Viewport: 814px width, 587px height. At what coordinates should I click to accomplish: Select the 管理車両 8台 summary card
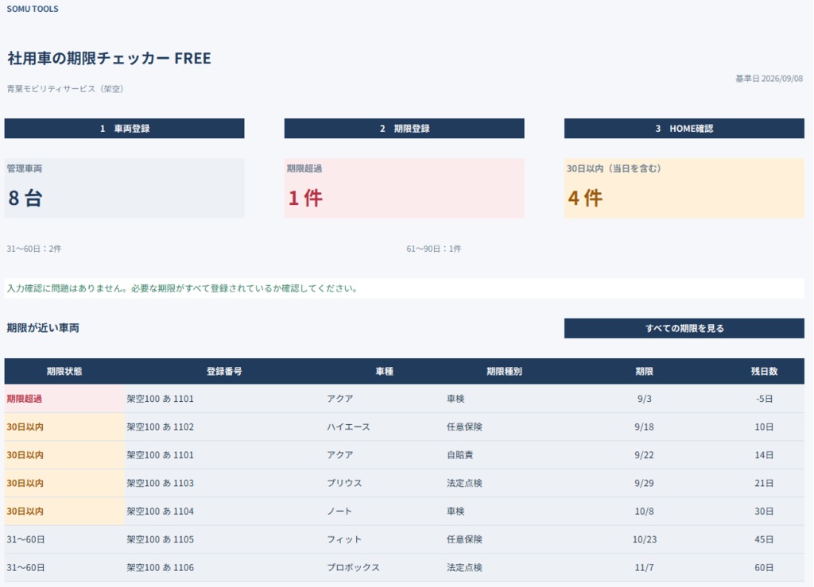pyautogui.click(x=124, y=188)
